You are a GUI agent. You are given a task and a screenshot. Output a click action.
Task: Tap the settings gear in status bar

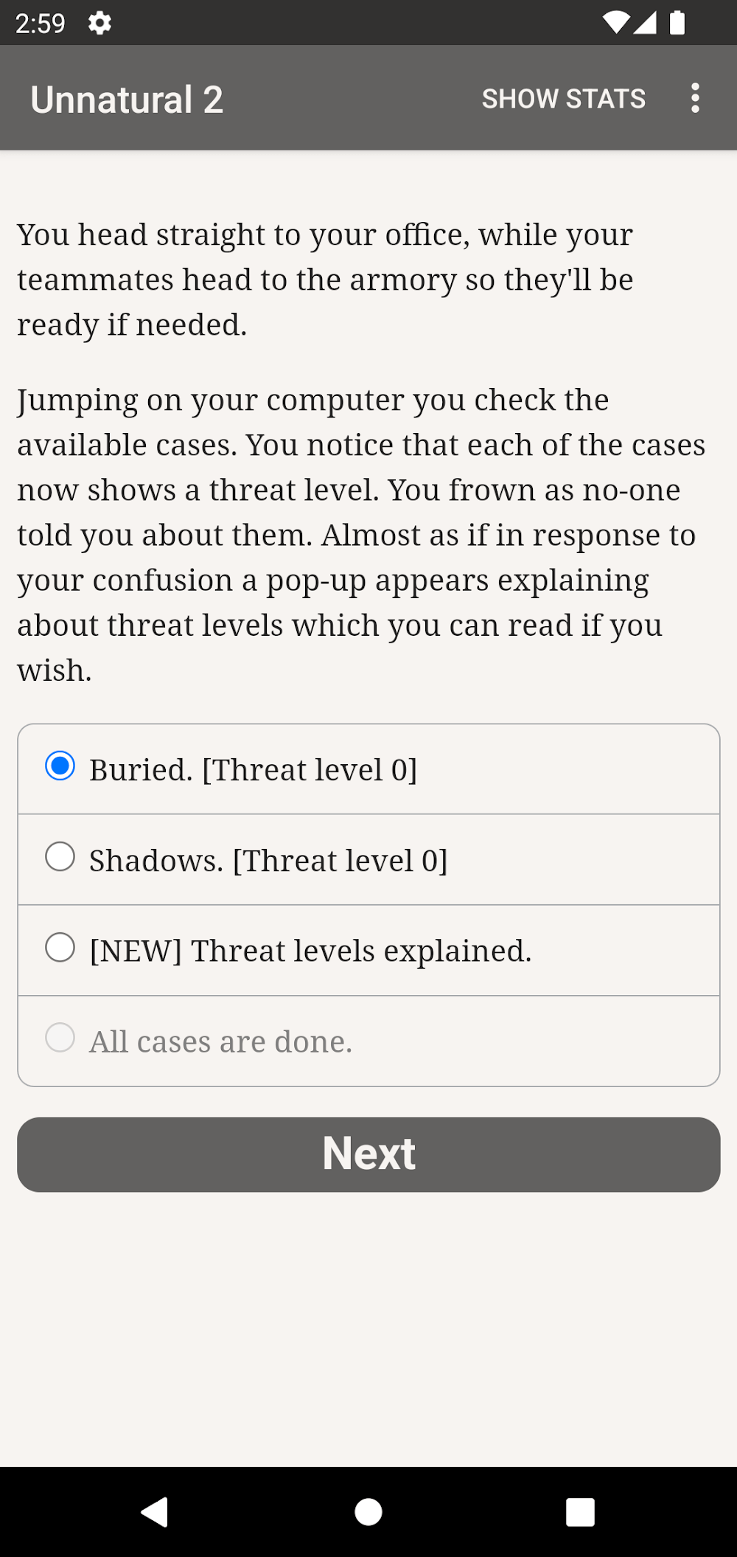pyautogui.click(x=99, y=23)
